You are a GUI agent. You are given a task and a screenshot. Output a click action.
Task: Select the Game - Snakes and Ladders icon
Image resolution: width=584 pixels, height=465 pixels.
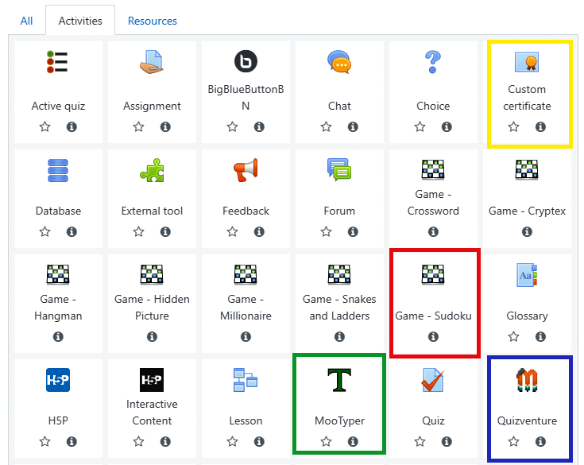339,274
